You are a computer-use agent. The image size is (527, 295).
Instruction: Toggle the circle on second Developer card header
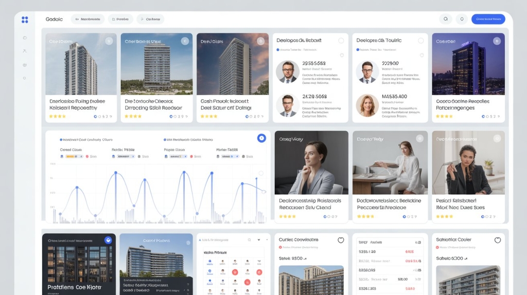tap(420, 41)
